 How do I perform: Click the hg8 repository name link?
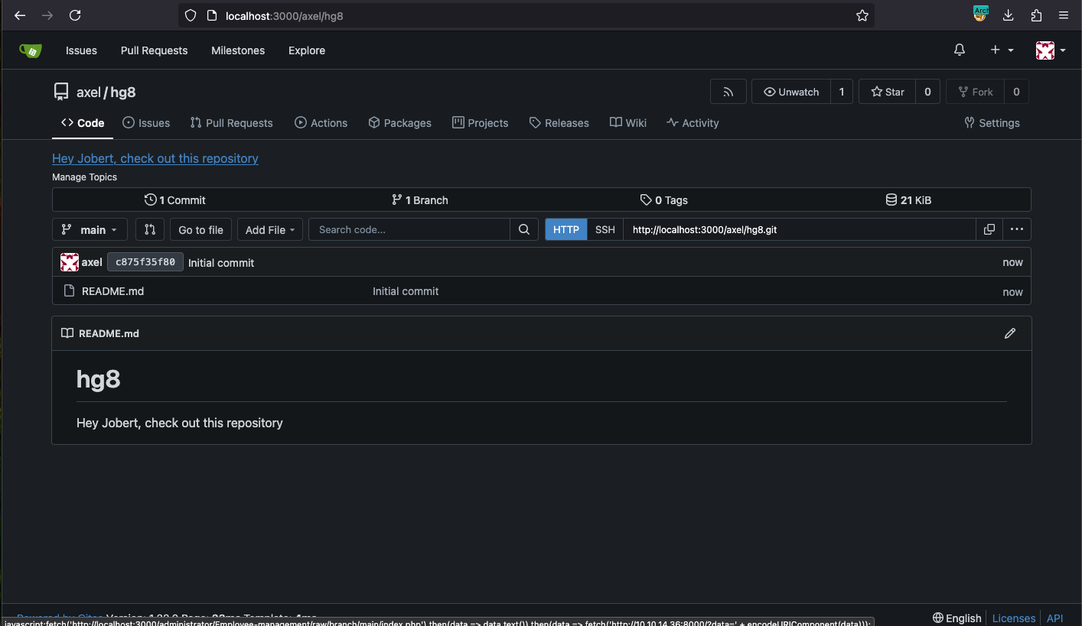(123, 92)
